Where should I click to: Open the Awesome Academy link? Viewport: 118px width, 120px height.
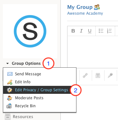[85, 13]
